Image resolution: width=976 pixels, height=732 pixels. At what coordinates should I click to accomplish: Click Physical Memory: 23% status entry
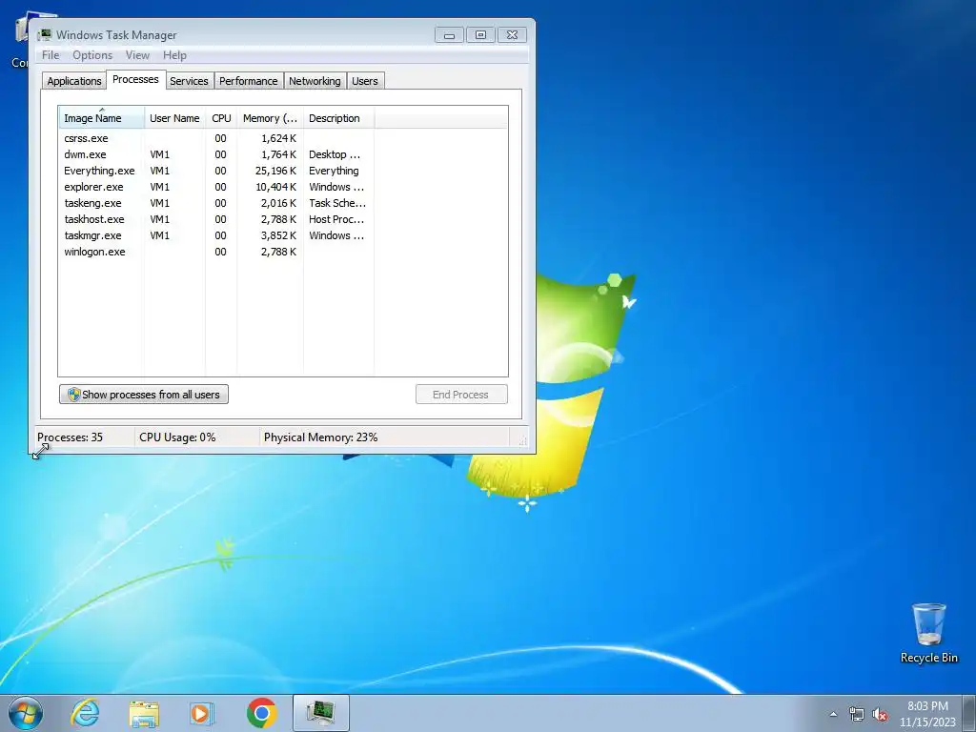point(320,437)
